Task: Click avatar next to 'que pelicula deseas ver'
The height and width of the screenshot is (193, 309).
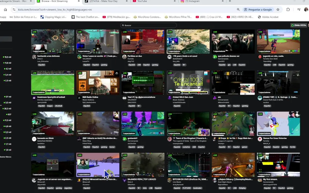Action: pos(215,57)
